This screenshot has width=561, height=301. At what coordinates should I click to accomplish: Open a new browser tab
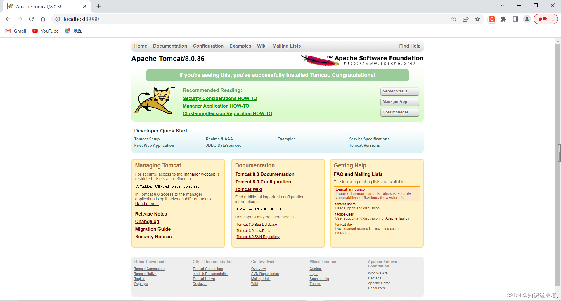[98, 6]
